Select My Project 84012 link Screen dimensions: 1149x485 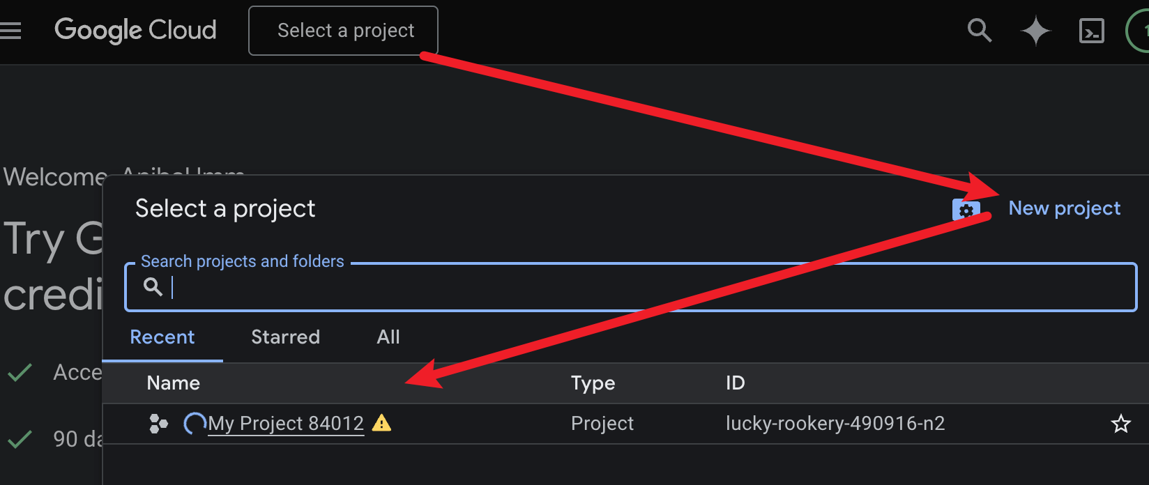coord(286,424)
